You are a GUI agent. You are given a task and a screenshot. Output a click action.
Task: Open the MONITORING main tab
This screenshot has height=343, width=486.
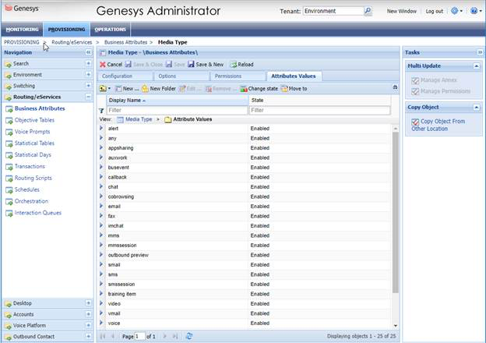tap(22, 29)
